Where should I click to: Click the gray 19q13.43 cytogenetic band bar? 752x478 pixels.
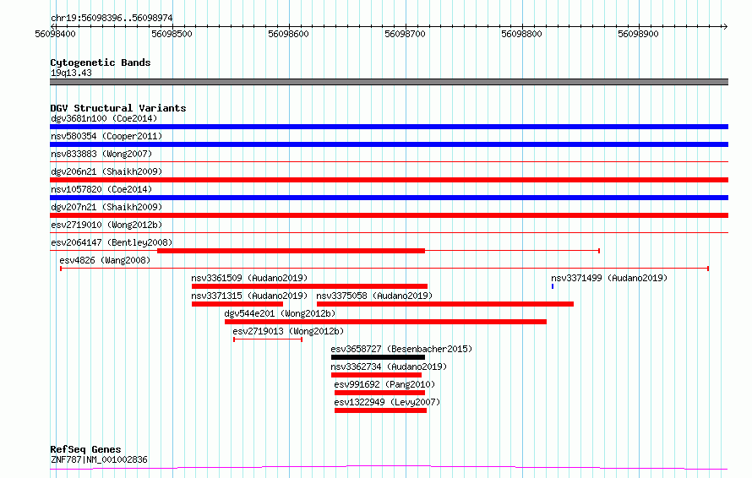tap(389, 82)
